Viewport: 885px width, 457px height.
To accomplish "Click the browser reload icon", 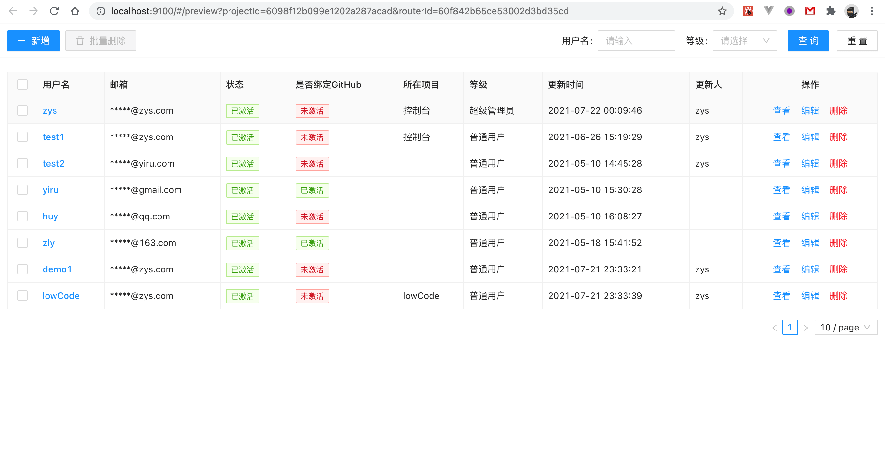I will [x=54, y=11].
